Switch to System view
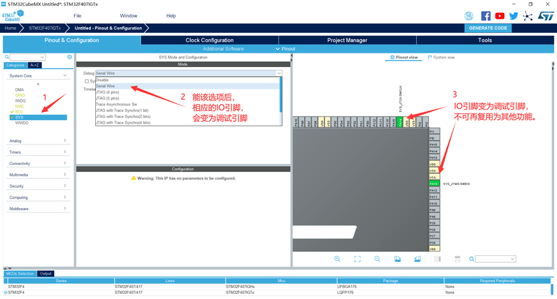The height and width of the screenshot is (299, 557). coord(441,57)
